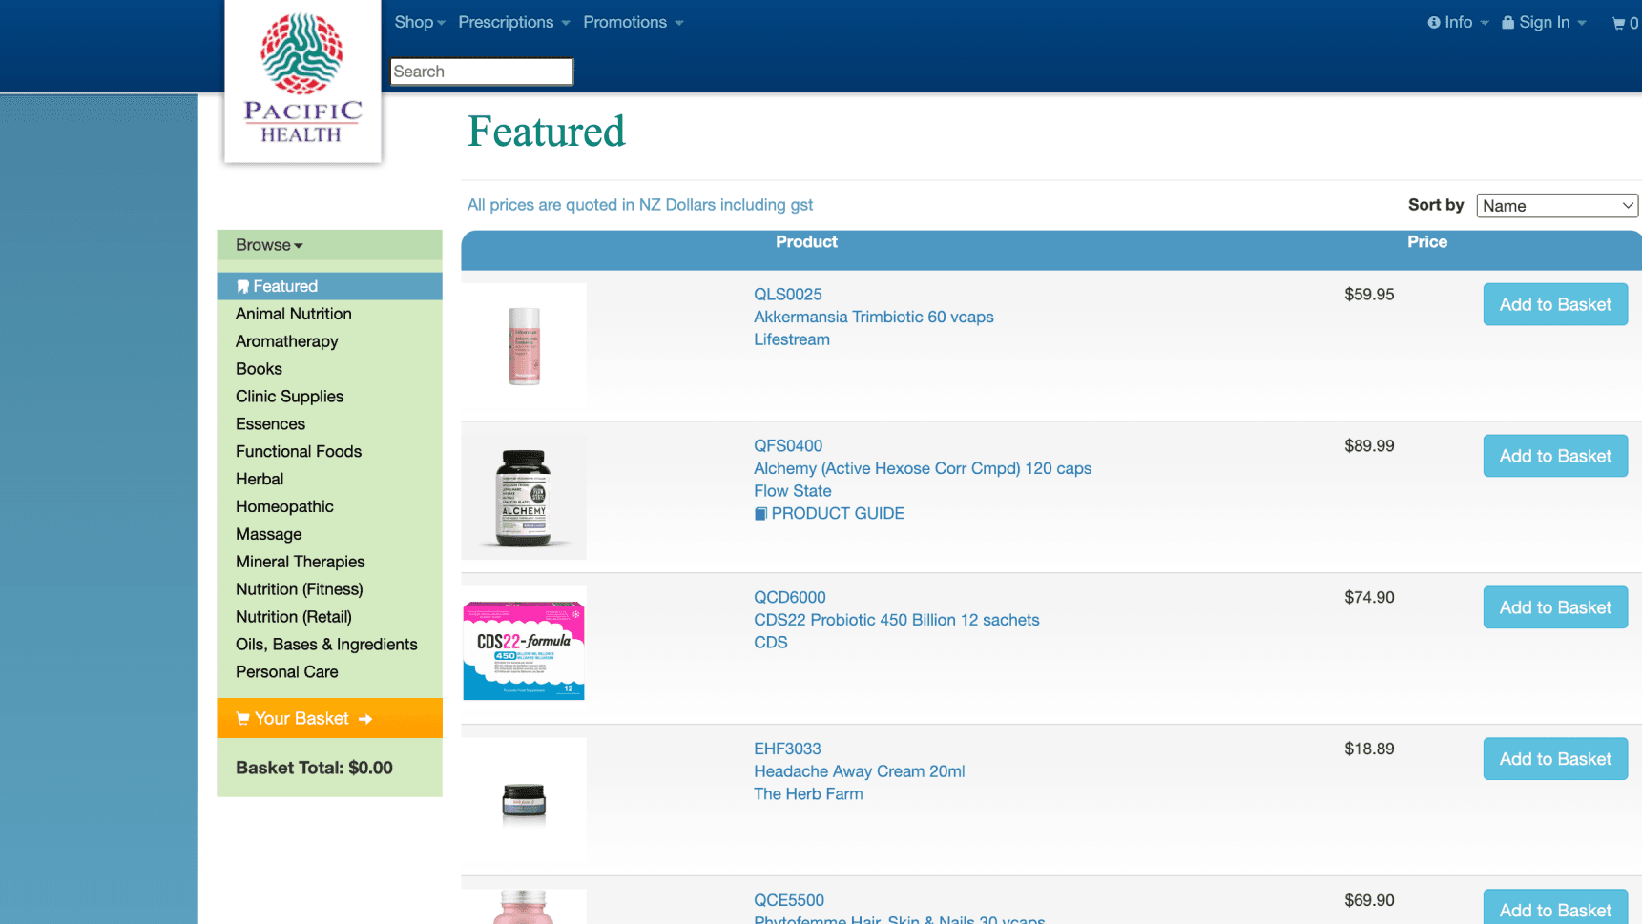
Task: Browse Nutrition (Fitness) category
Action: tap(300, 590)
